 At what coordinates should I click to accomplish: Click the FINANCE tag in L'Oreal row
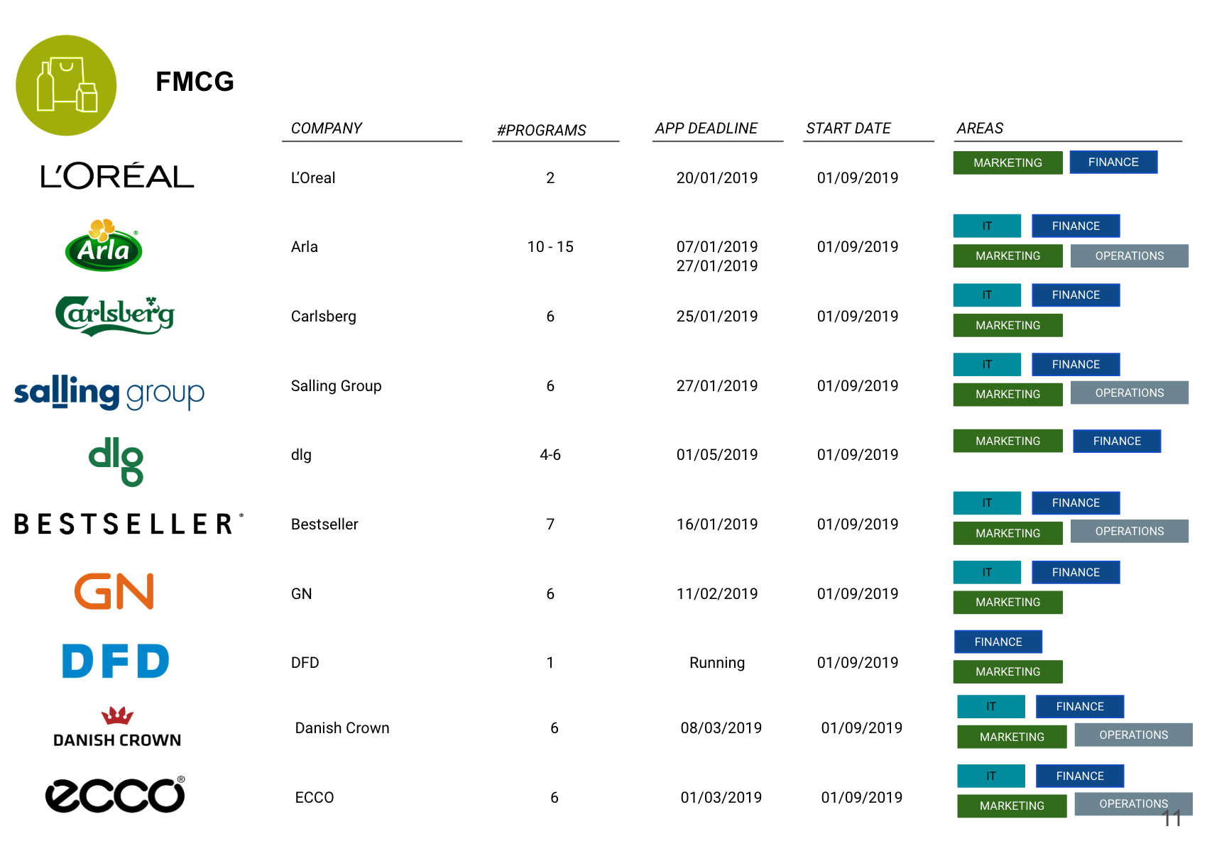pos(1113,162)
